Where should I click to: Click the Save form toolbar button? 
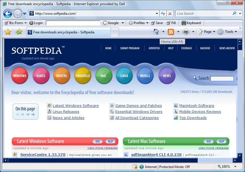pyautogui.click(x=157, y=23)
